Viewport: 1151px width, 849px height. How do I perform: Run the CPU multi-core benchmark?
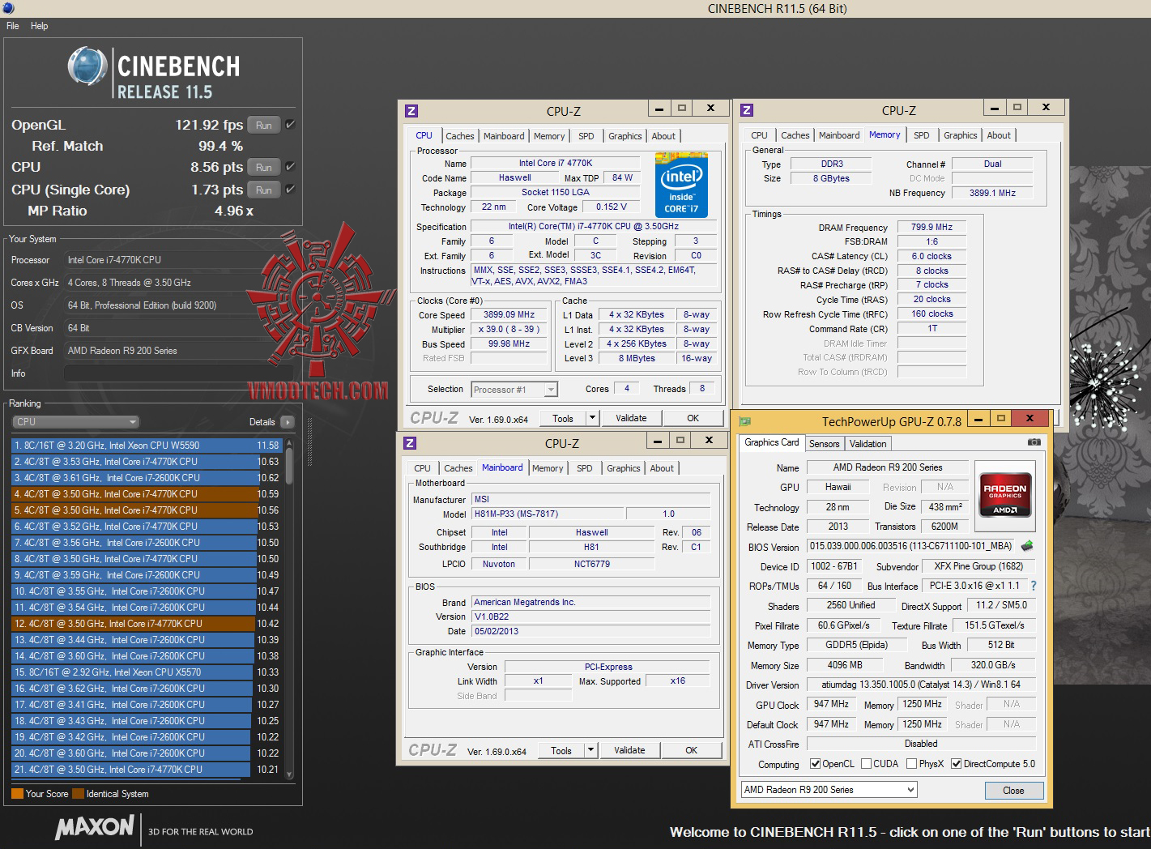click(x=264, y=167)
